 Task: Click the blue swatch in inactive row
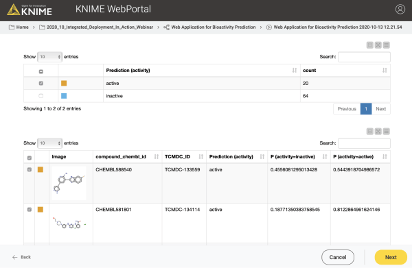(64, 96)
